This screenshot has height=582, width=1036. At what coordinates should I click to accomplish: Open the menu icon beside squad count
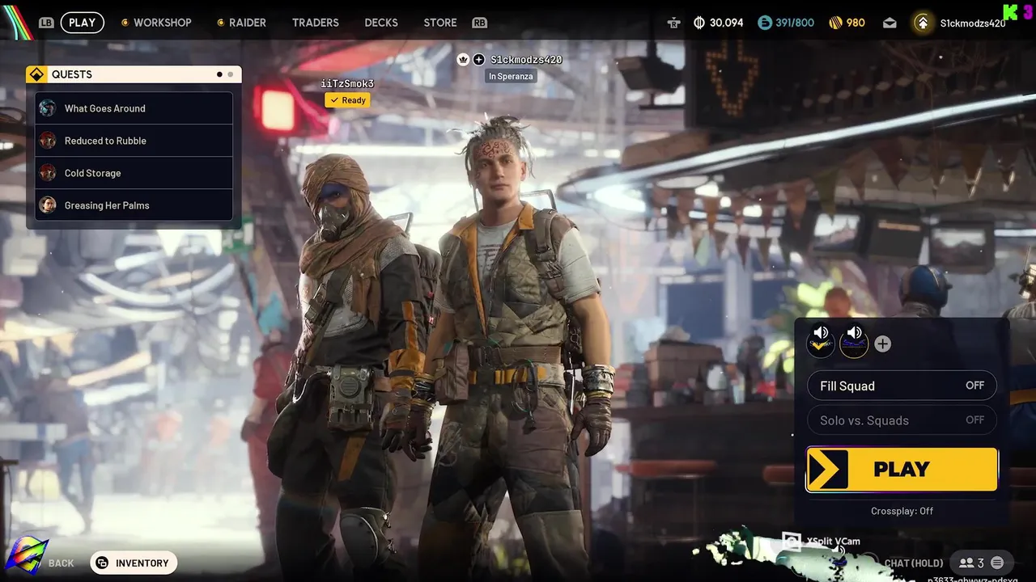click(x=997, y=563)
